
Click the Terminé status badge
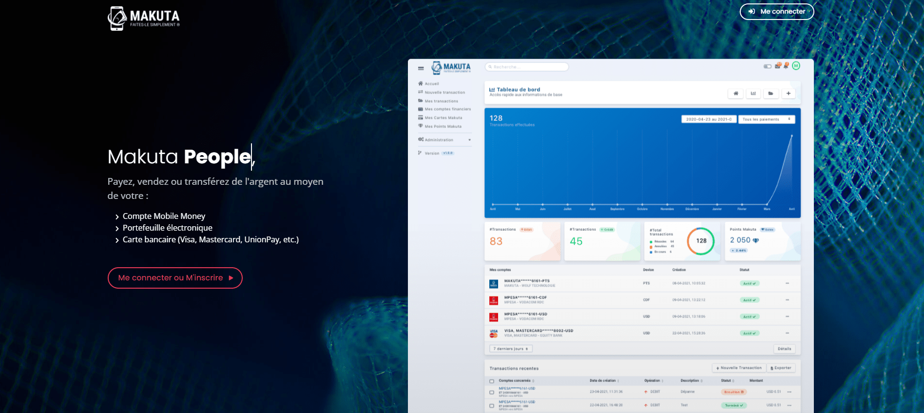click(x=733, y=406)
